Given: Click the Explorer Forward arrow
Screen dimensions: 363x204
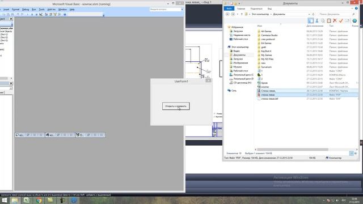Looking at the screenshot, I should click(233, 14).
